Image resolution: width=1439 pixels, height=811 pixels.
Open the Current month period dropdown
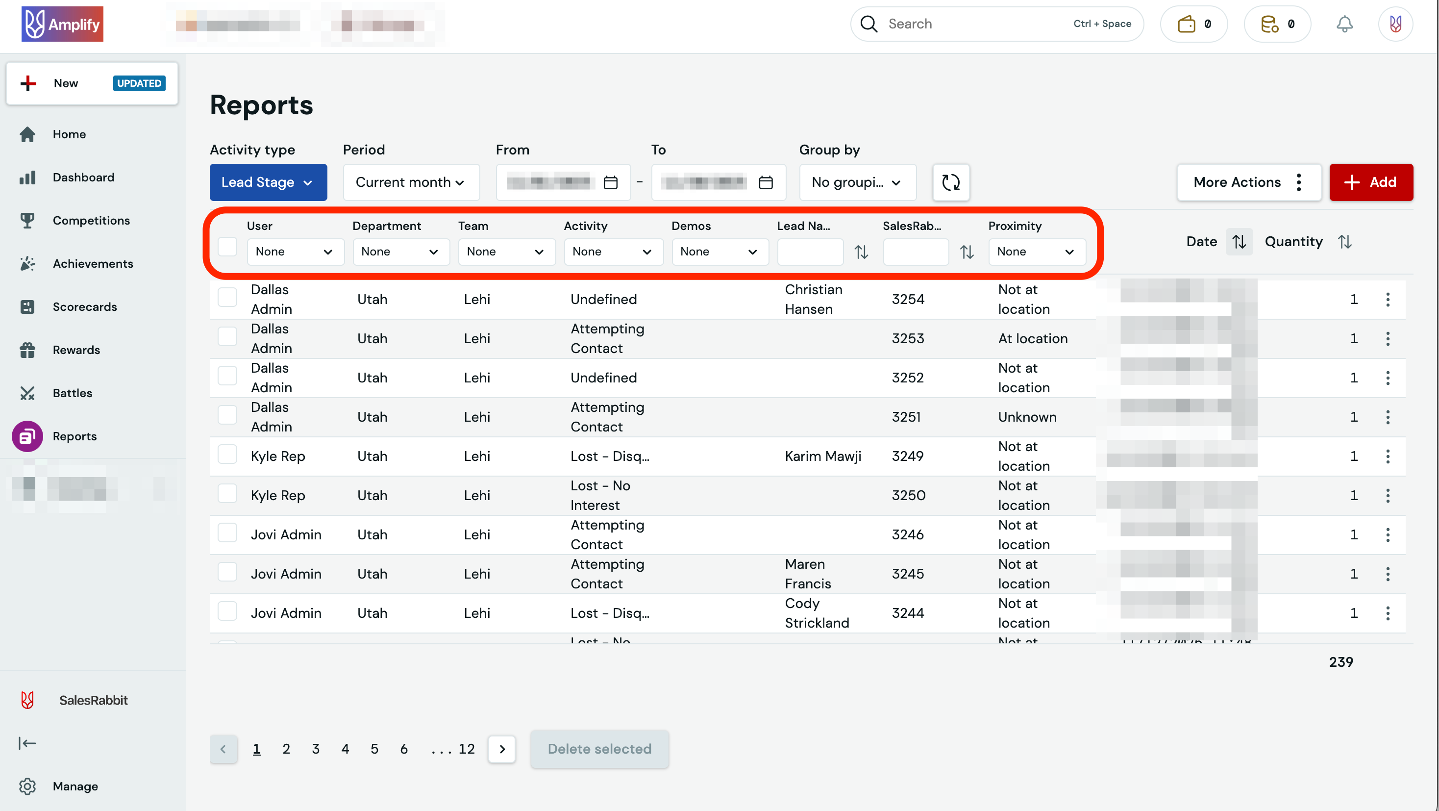point(411,182)
